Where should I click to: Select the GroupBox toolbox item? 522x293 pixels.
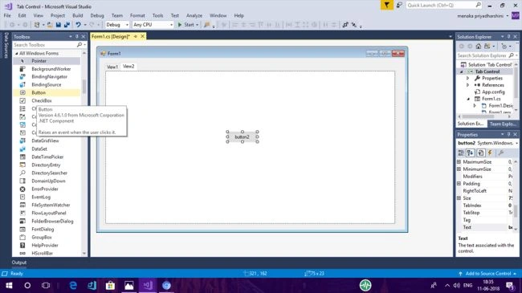[x=47, y=238]
